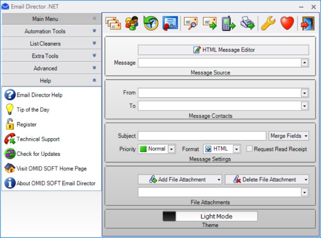Open the Merge Fields dropdown

288,136
